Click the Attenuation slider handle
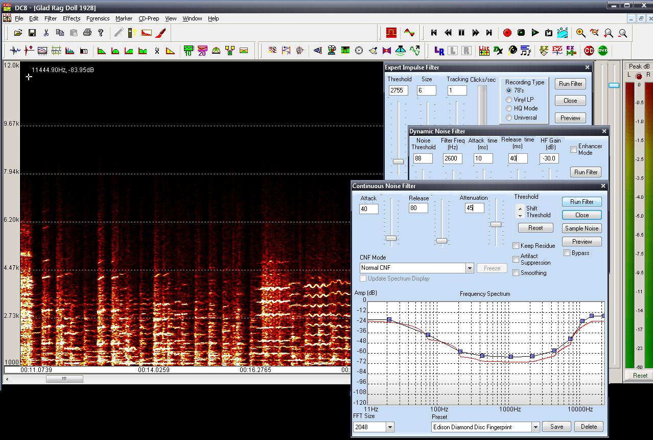The height and width of the screenshot is (440, 653). tap(496, 224)
